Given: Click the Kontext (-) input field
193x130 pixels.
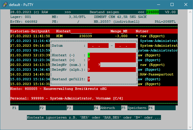Looking at the screenshot, I should pyautogui.click(x=112, y=55).
